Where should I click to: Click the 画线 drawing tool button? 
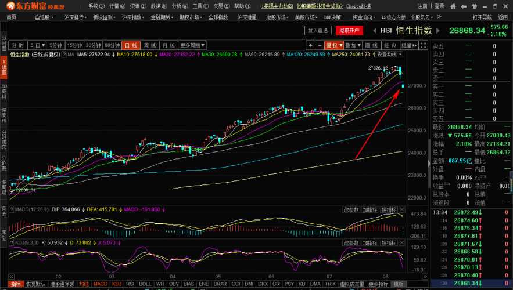(x=371, y=45)
